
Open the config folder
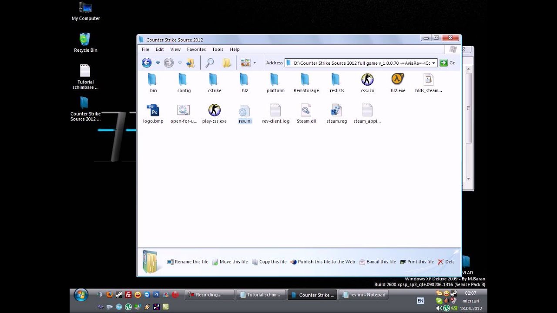click(x=184, y=83)
